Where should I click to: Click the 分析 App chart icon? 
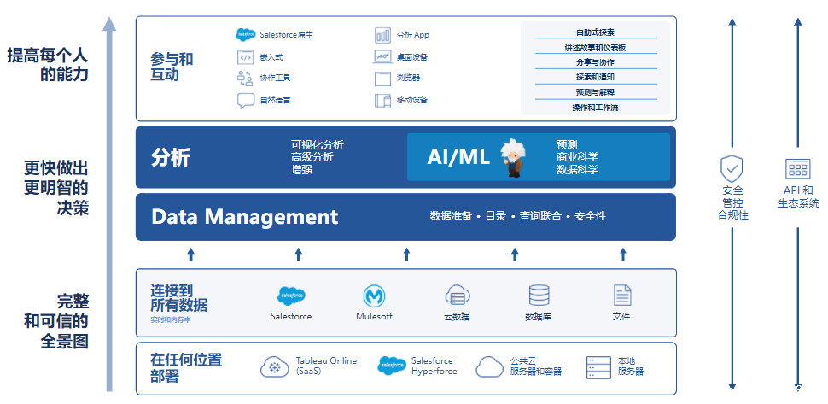pos(382,35)
